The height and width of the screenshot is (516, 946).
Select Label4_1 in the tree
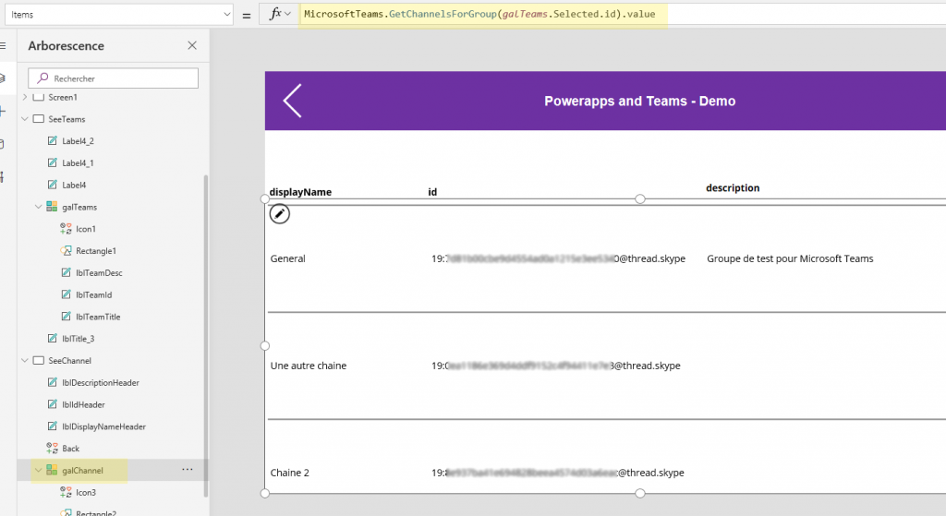[78, 163]
